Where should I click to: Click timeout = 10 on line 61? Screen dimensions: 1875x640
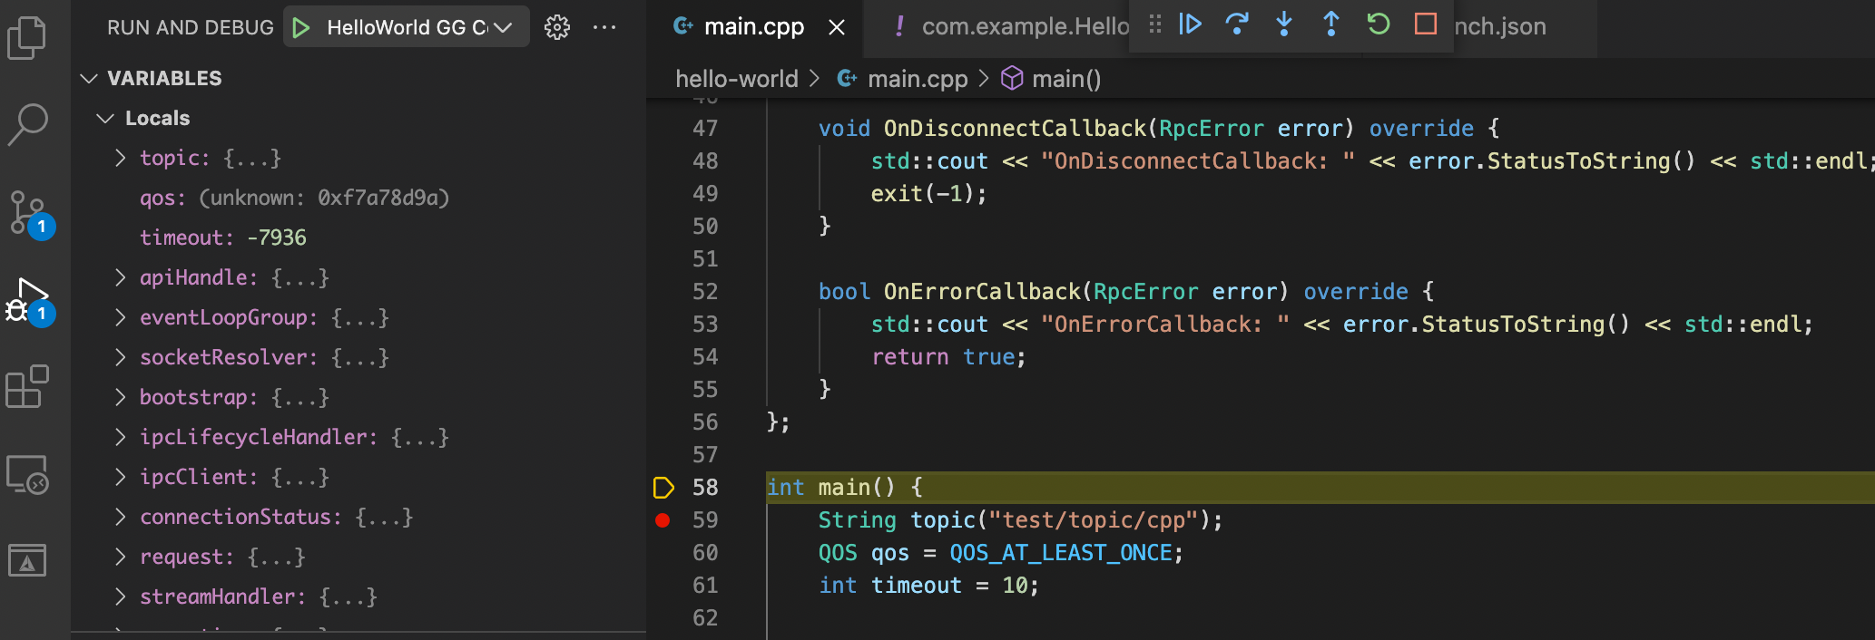[949, 586]
